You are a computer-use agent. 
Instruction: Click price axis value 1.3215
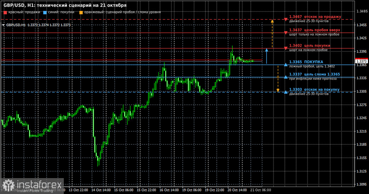point(362,131)
